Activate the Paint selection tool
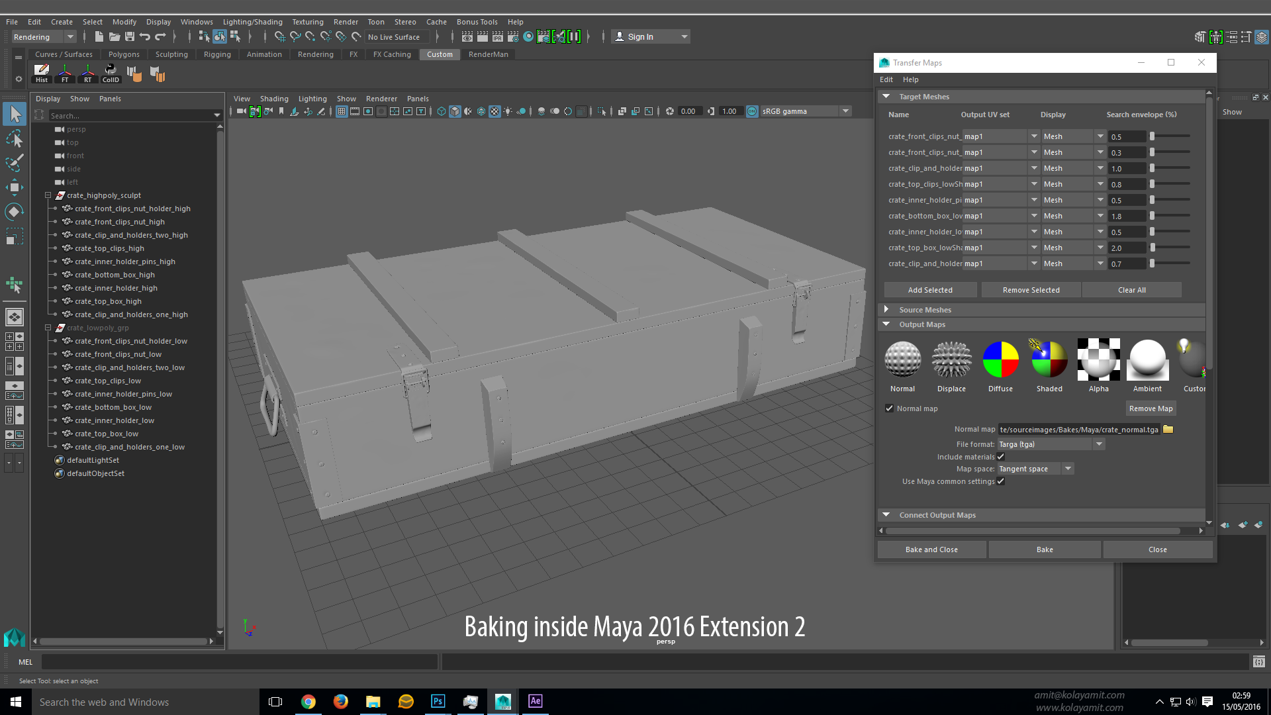The image size is (1271, 715). pyautogui.click(x=15, y=163)
